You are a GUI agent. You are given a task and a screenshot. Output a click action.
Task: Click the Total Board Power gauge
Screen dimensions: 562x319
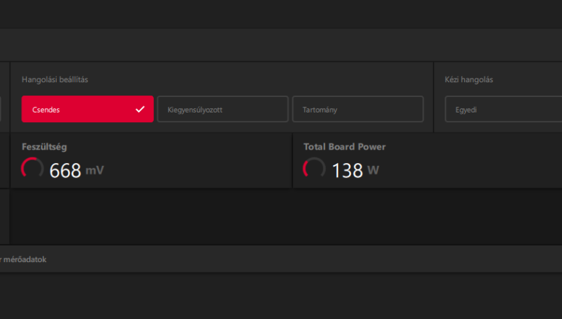tap(314, 169)
